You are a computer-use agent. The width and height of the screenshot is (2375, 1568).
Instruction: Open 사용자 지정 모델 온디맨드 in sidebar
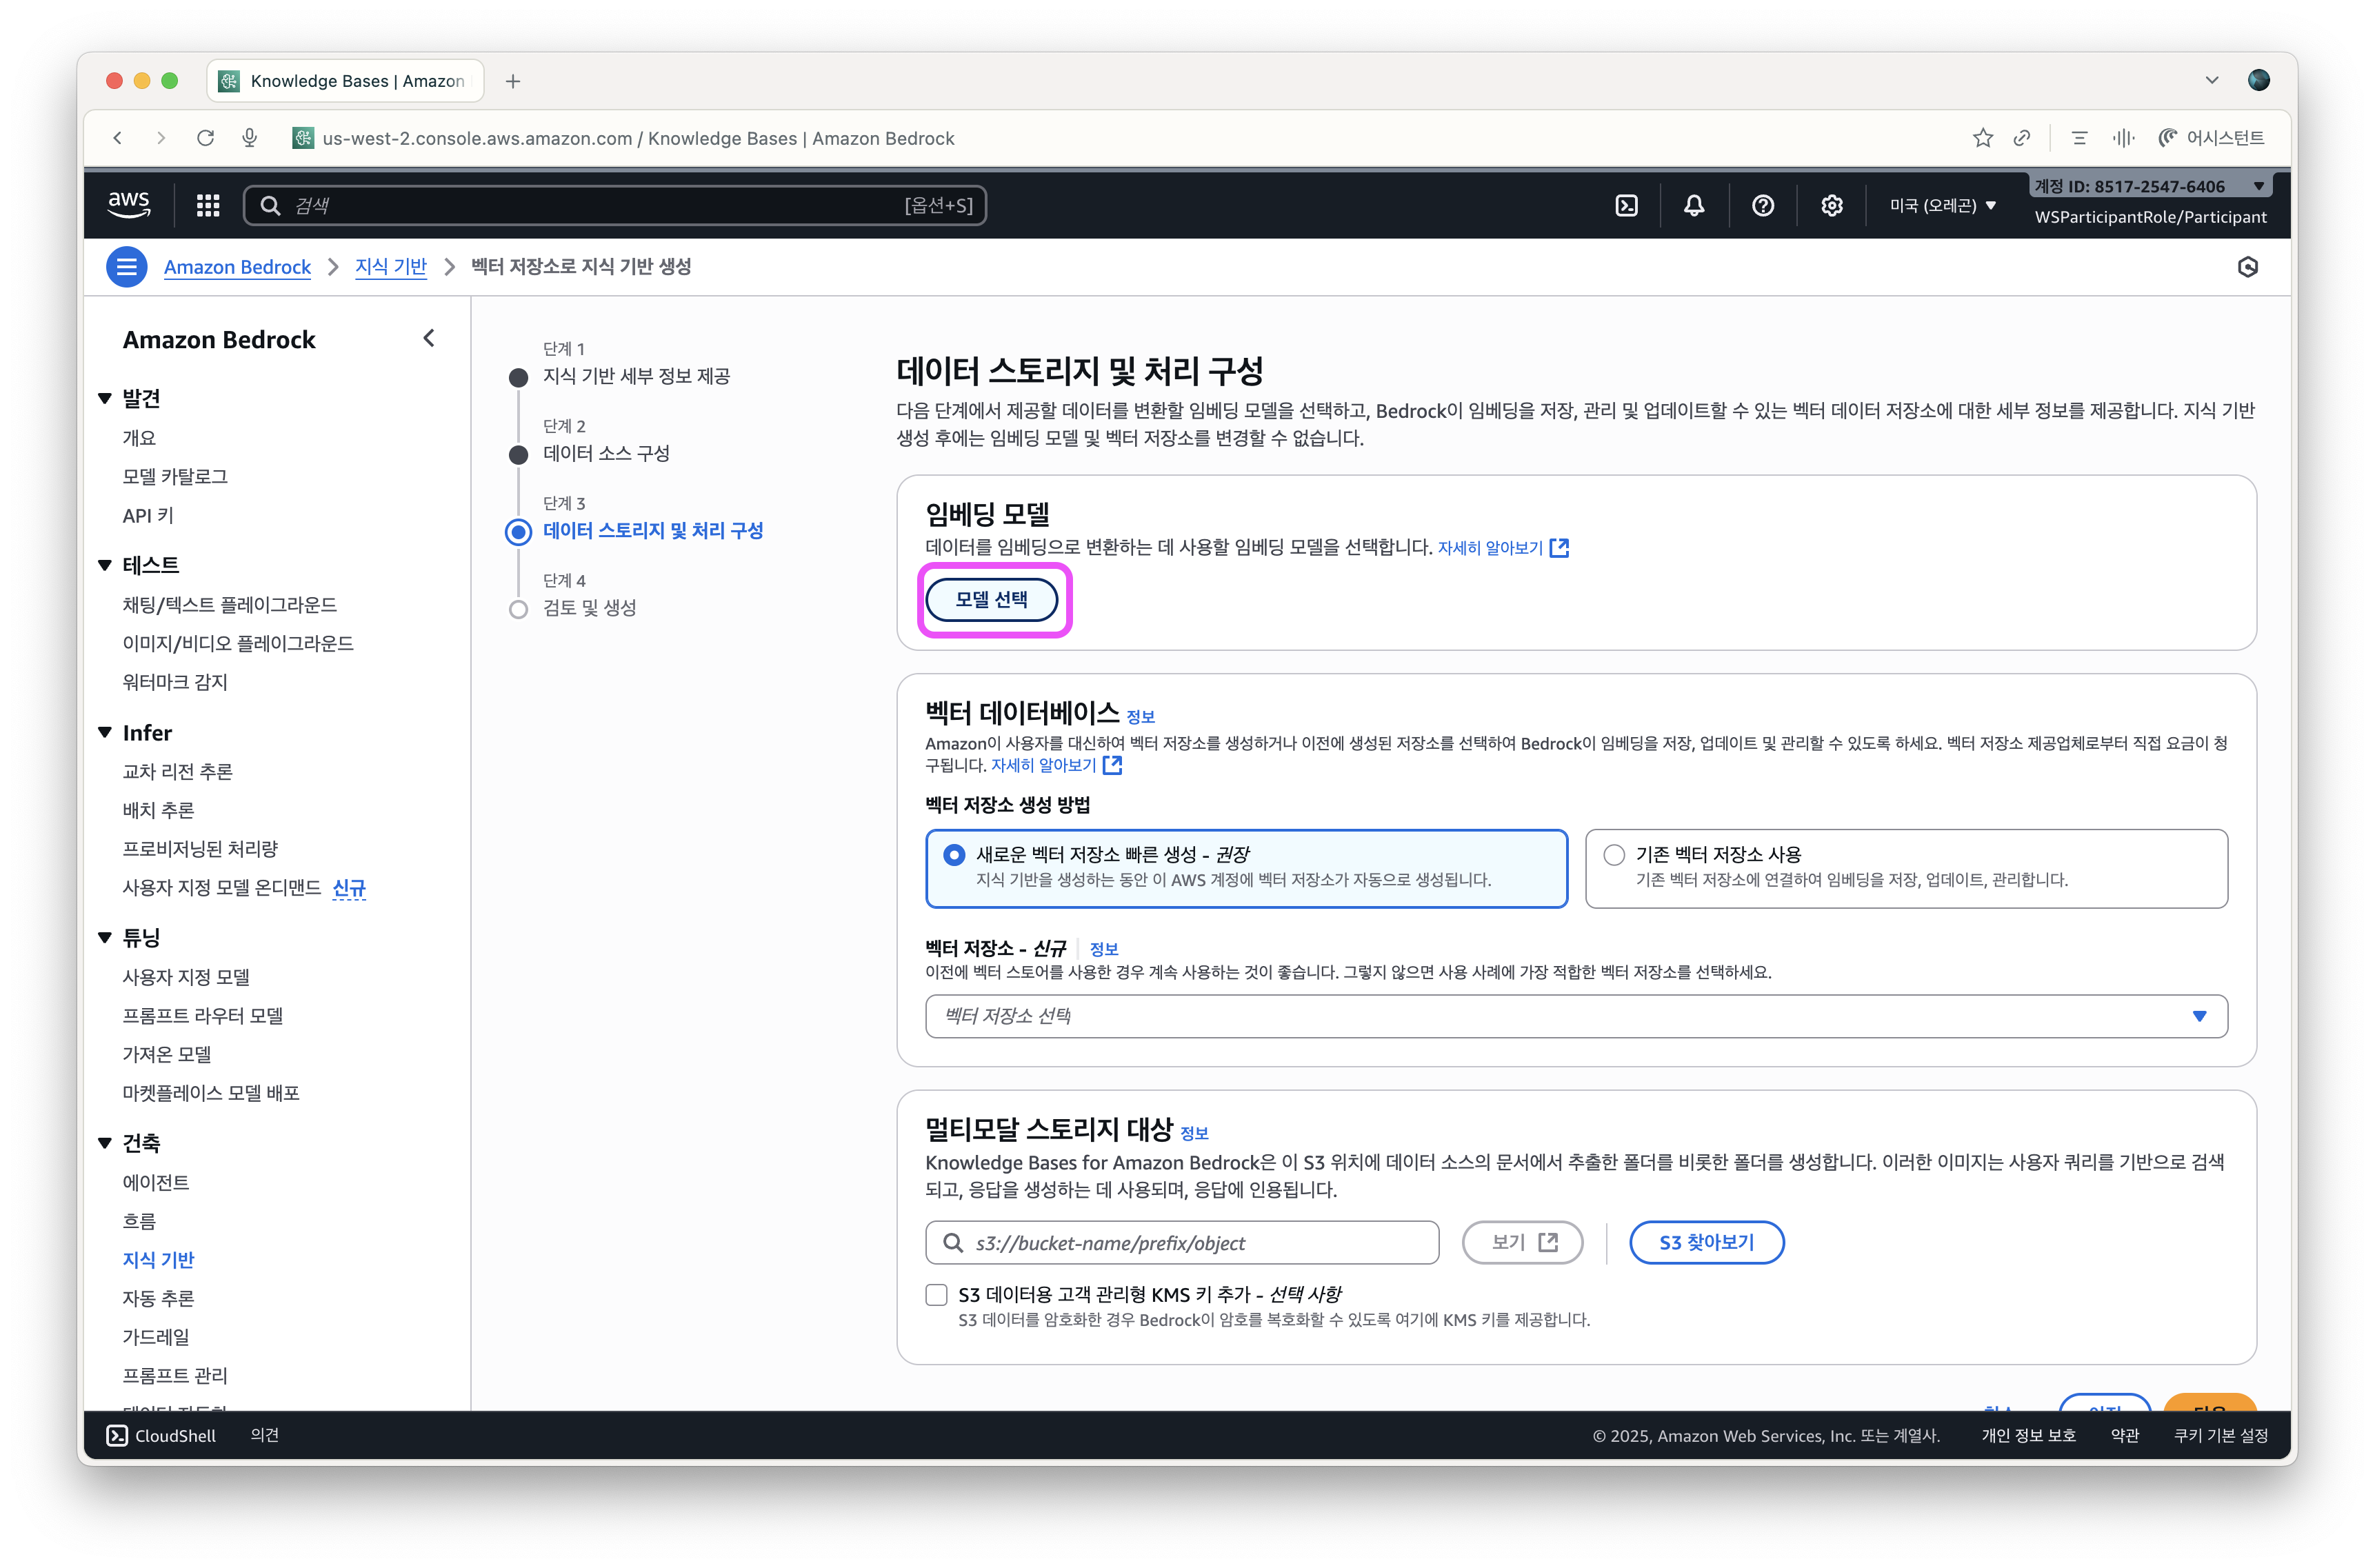(222, 888)
